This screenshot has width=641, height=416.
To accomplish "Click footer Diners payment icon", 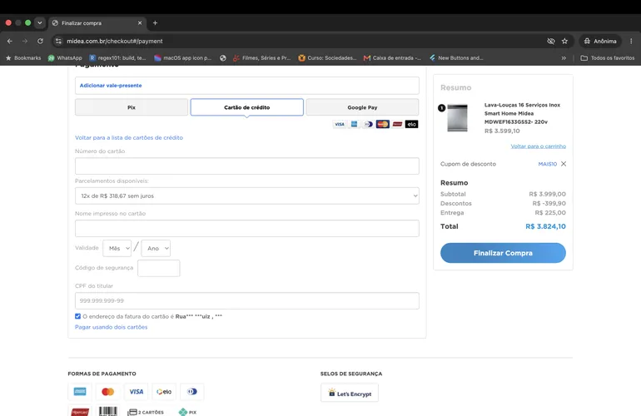I will [192, 392].
